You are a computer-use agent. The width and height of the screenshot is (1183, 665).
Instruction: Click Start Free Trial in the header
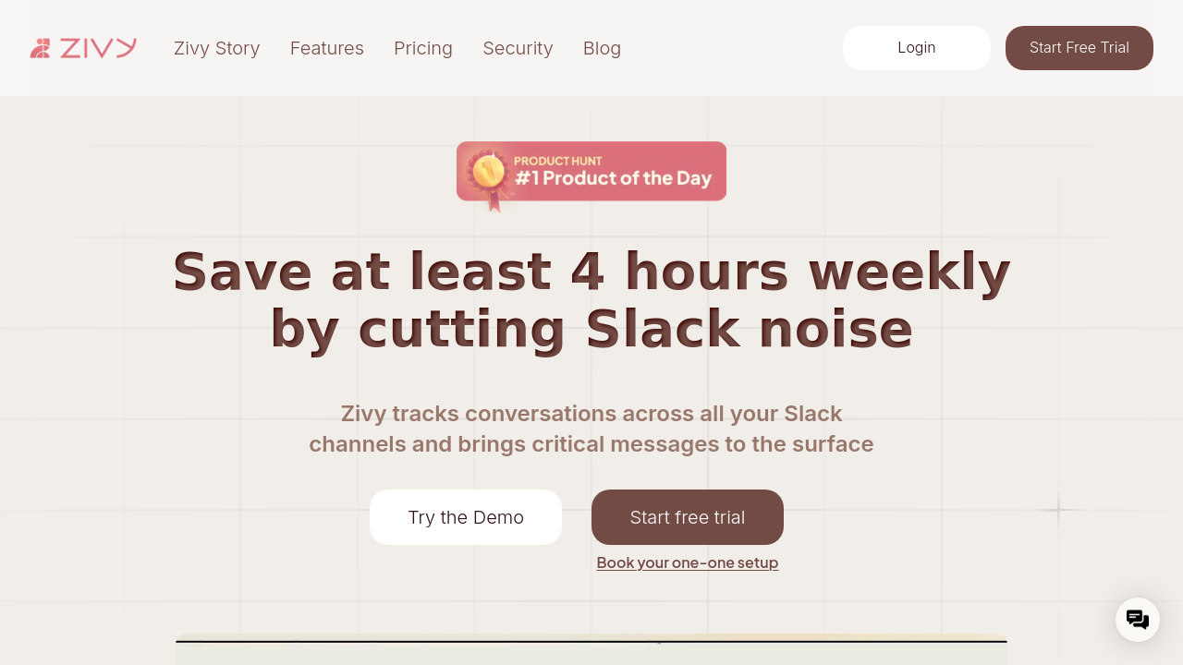coord(1079,48)
